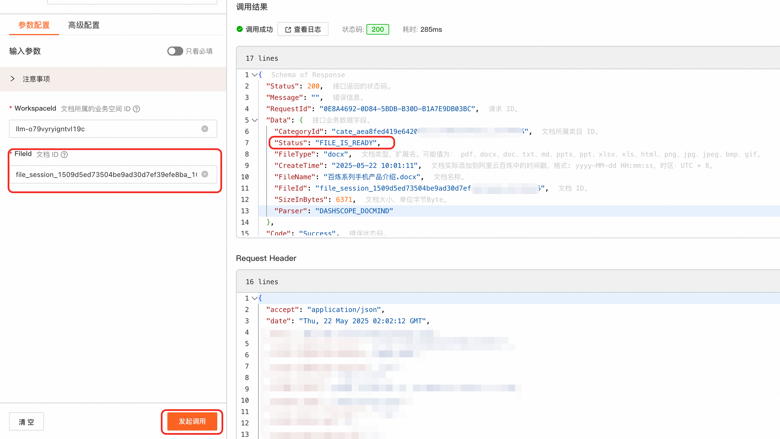780x439 pixels.
Task: Collapse the "Data" object fold arrow
Action: (x=255, y=120)
